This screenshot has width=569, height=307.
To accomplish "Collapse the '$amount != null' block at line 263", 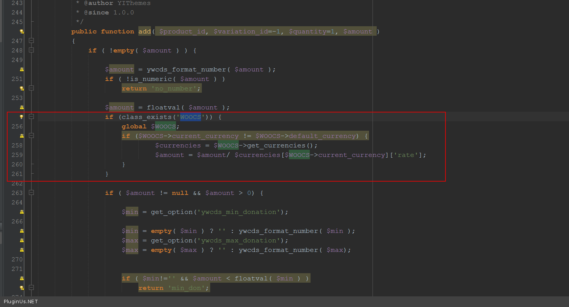I will [x=32, y=193].
